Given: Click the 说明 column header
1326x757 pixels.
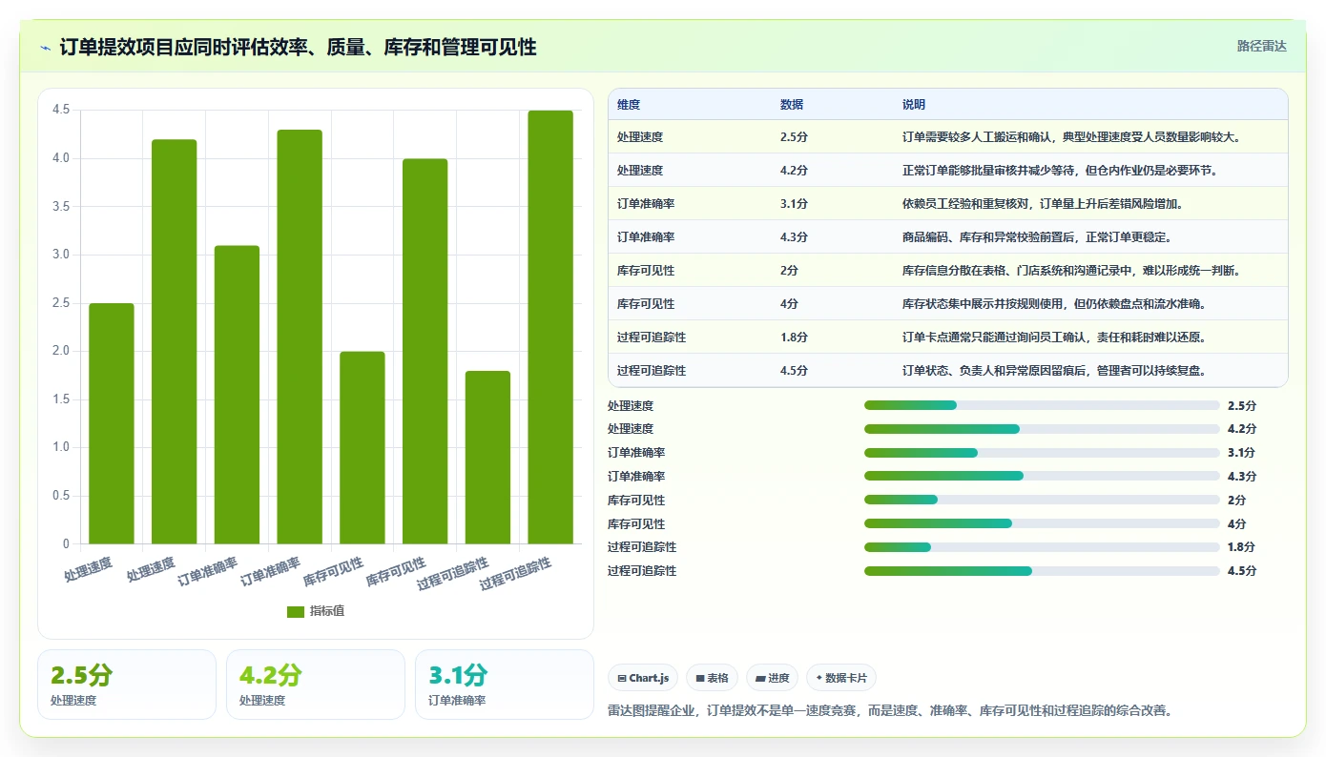Looking at the screenshot, I should (914, 105).
